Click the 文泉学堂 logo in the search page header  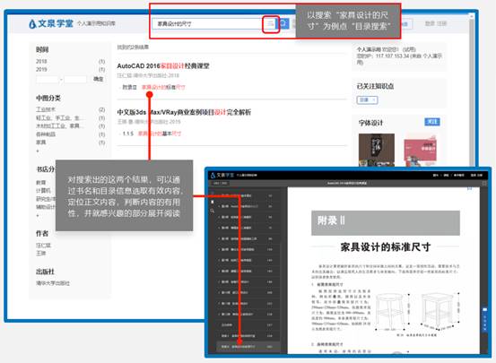coord(51,23)
